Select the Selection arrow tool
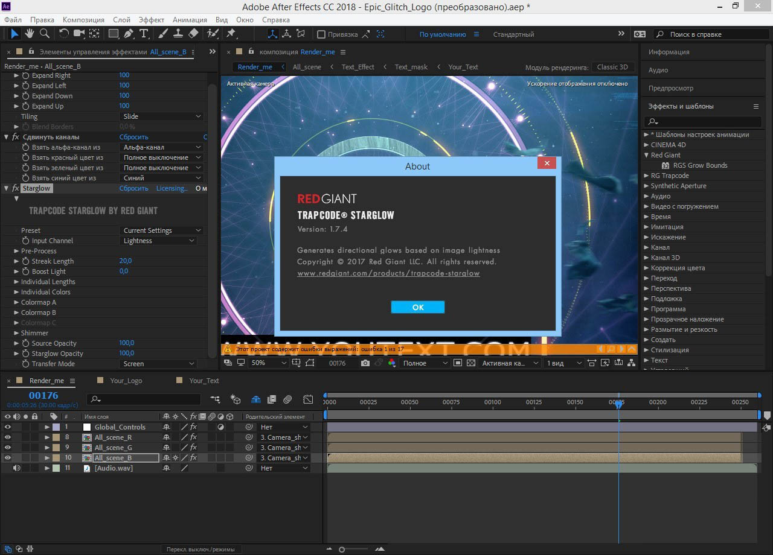773x555 pixels. [x=14, y=34]
